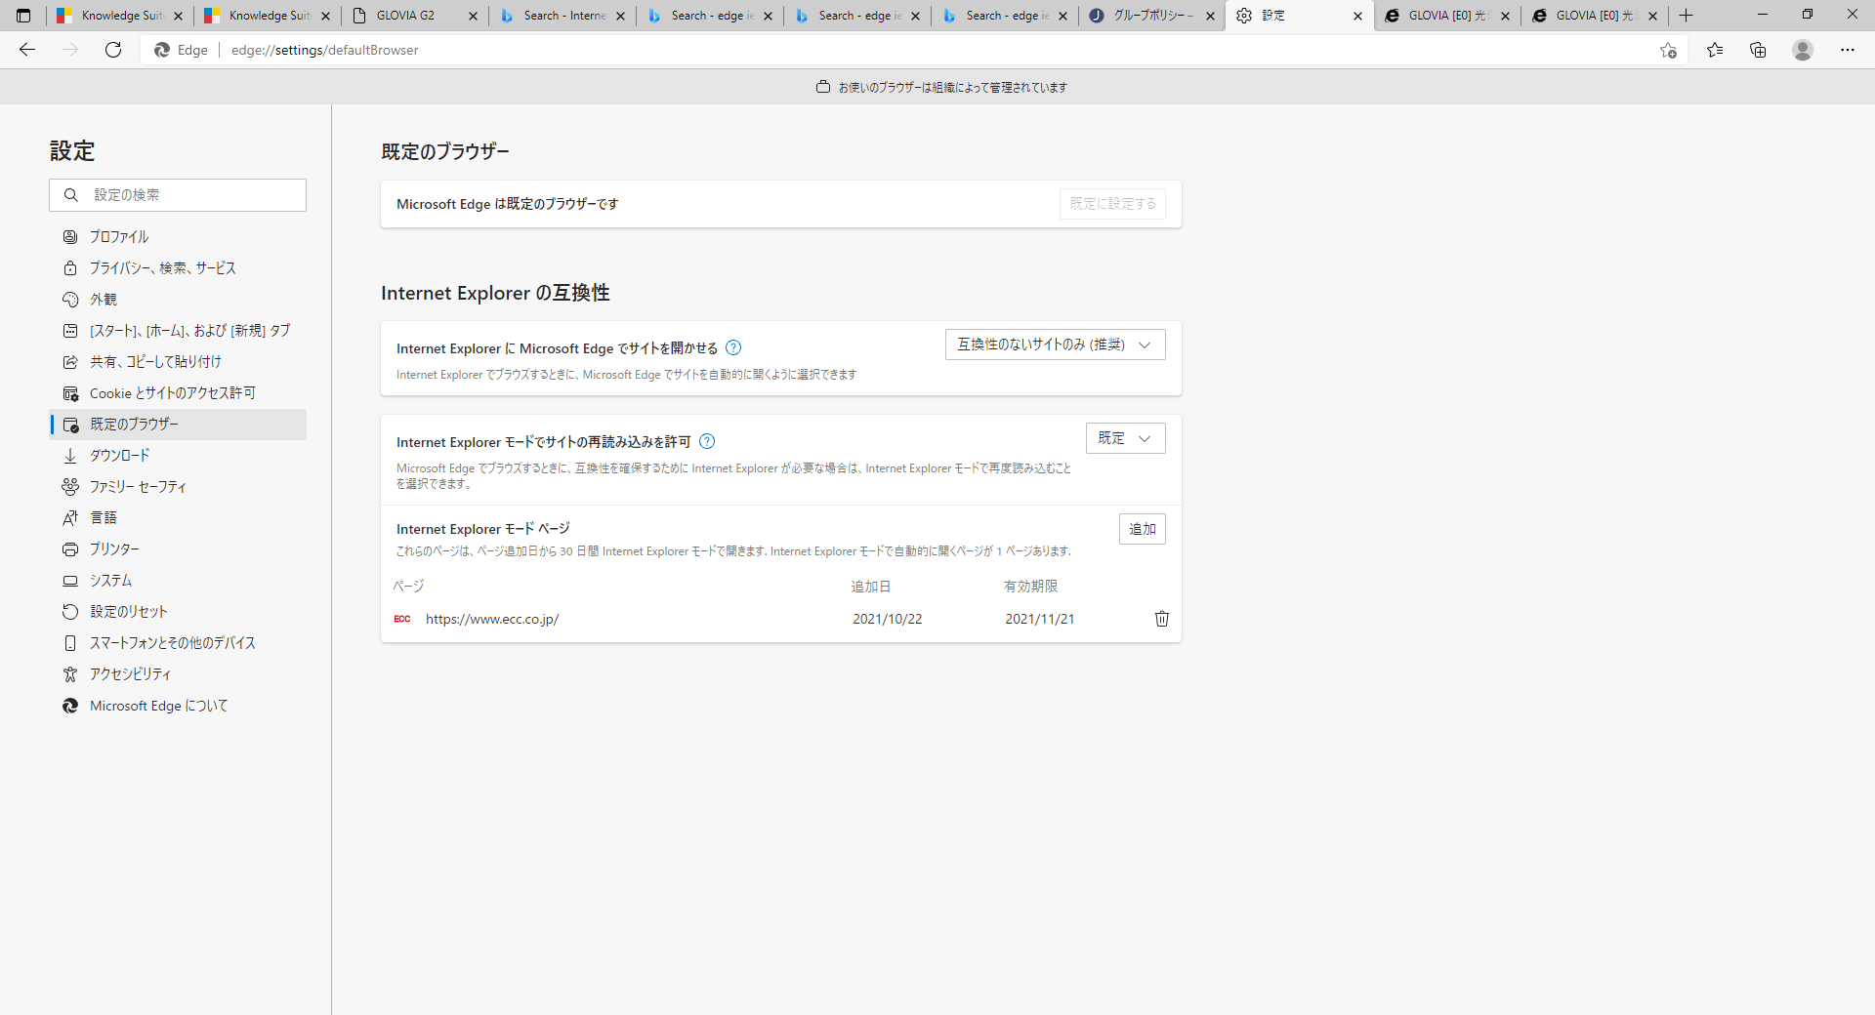Close the 設定 tab
The image size is (1875, 1015).
coord(1357,16)
